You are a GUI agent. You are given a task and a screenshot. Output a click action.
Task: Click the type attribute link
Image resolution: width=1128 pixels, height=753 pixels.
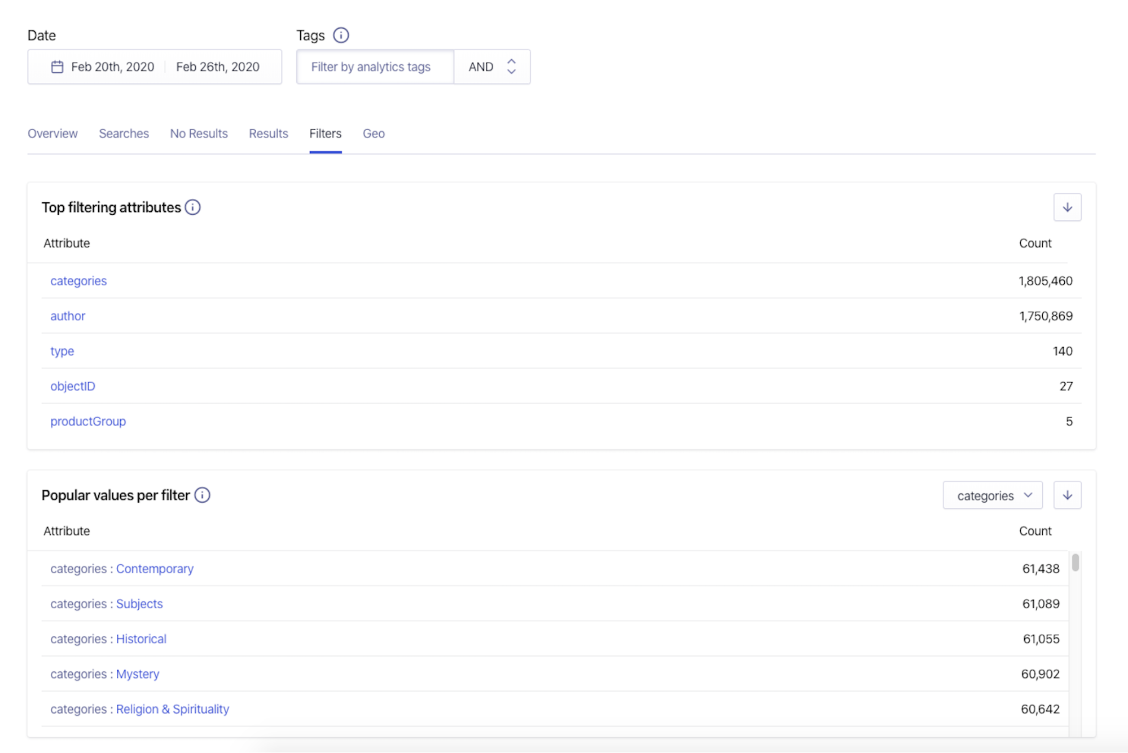pyautogui.click(x=62, y=351)
